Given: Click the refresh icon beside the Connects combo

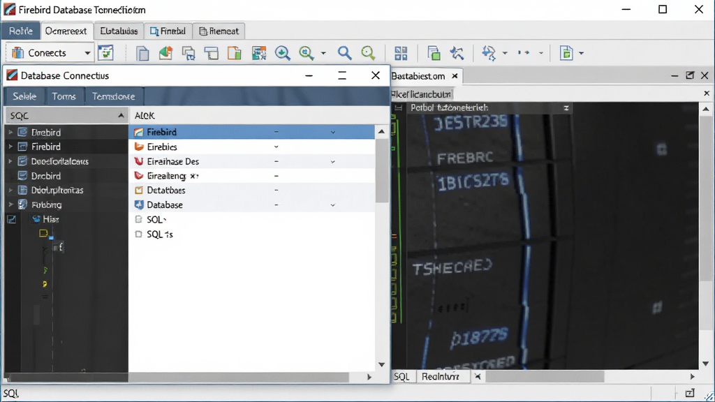Looking at the screenshot, I should pos(106,52).
